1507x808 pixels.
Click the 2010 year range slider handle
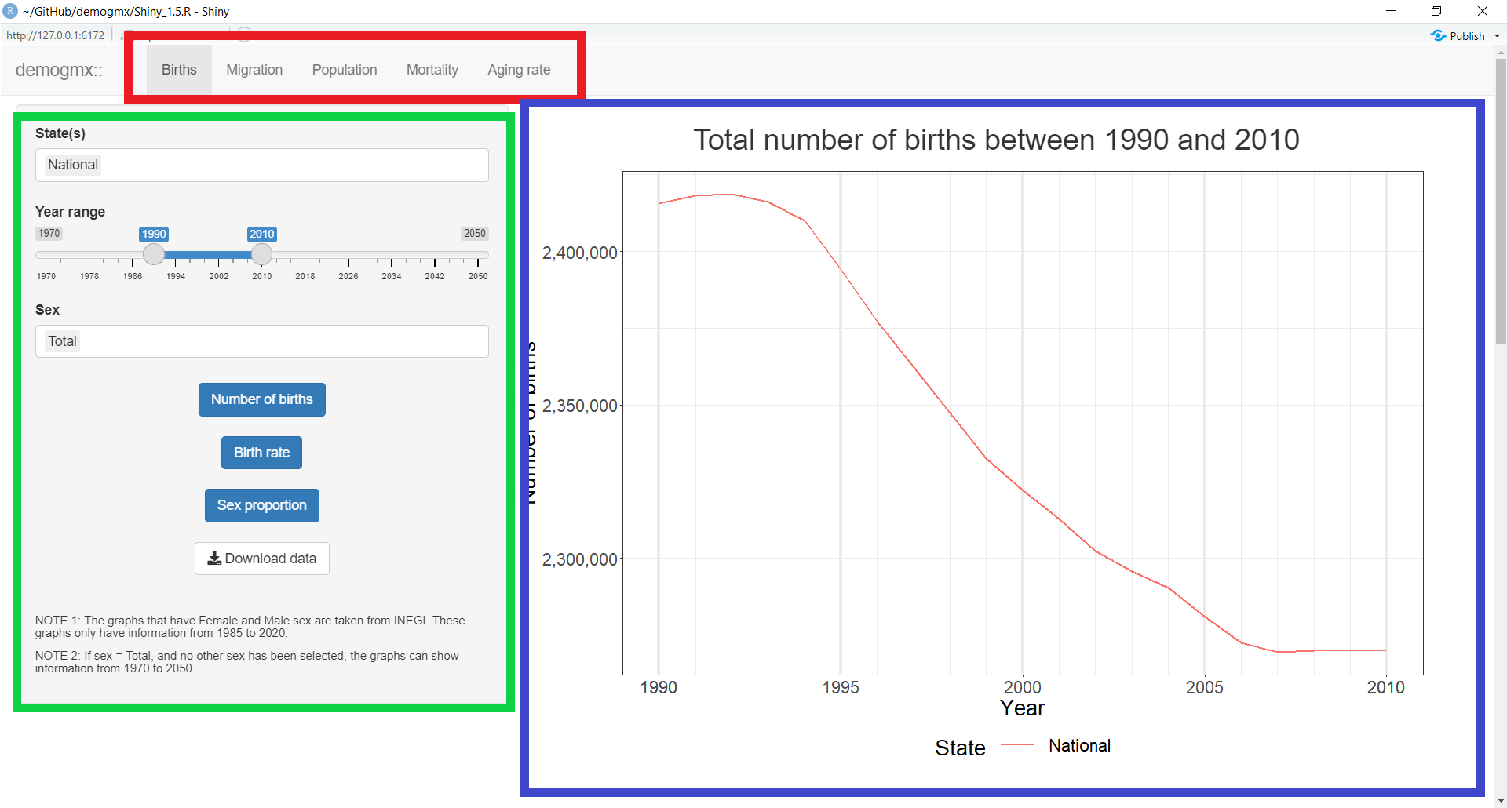[x=261, y=254]
